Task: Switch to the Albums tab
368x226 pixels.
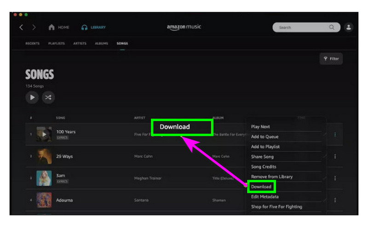Action: [101, 44]
